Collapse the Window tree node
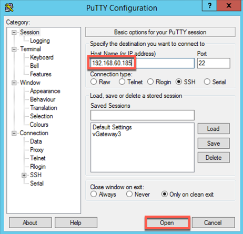243x234 pixels. [14, 83]
